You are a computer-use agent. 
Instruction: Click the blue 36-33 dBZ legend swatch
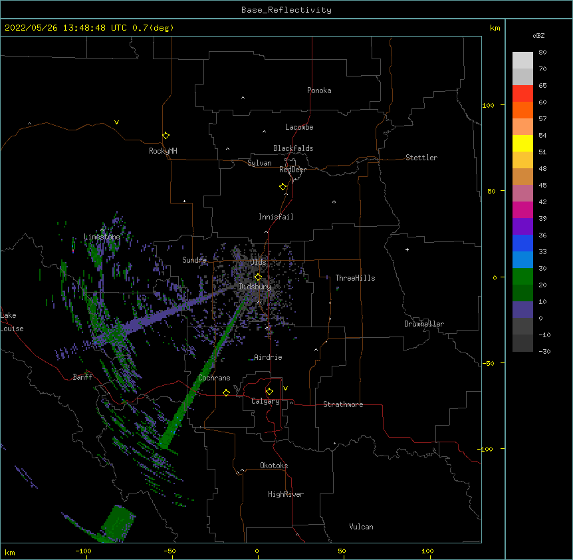tap(522, 243)
